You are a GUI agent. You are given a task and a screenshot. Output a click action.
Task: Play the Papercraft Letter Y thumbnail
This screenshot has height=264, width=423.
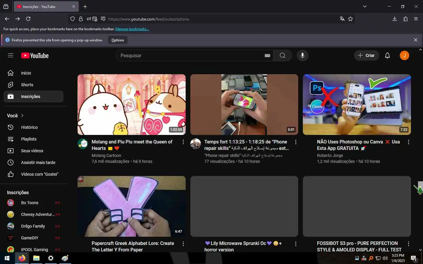point(132,206)
